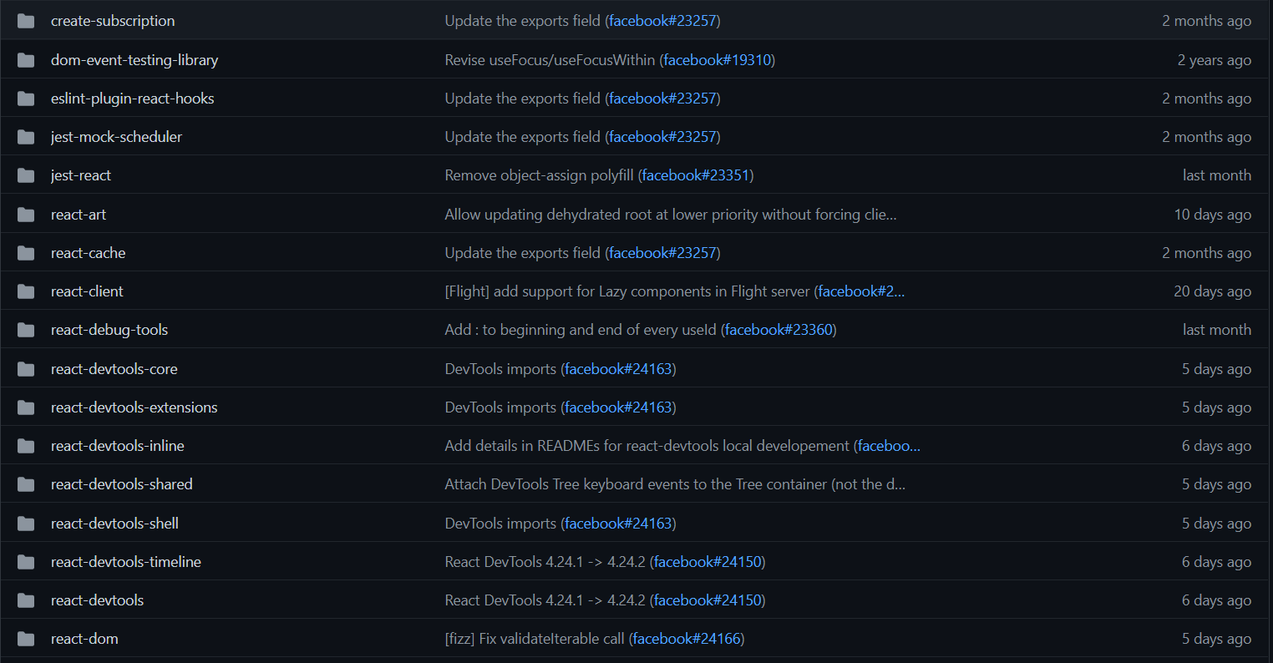Viewport: 1273px width, 663px height.
Task: Open facebook#24163 link in react-devtools-extensions row
Action: [x=618, y=407]
